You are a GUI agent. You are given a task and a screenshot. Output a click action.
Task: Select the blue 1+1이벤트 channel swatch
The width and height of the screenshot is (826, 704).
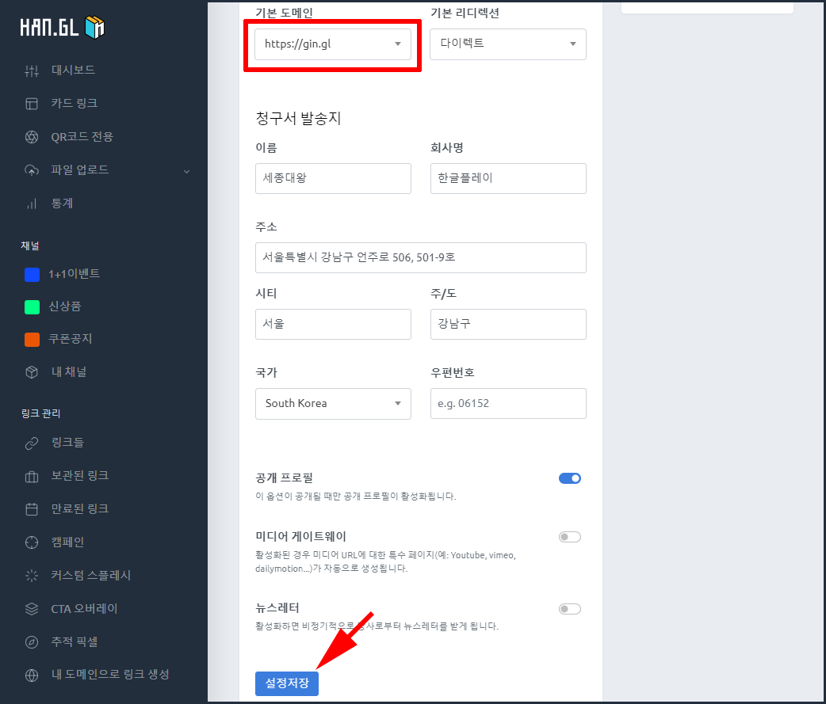click(x=33, y=275)
